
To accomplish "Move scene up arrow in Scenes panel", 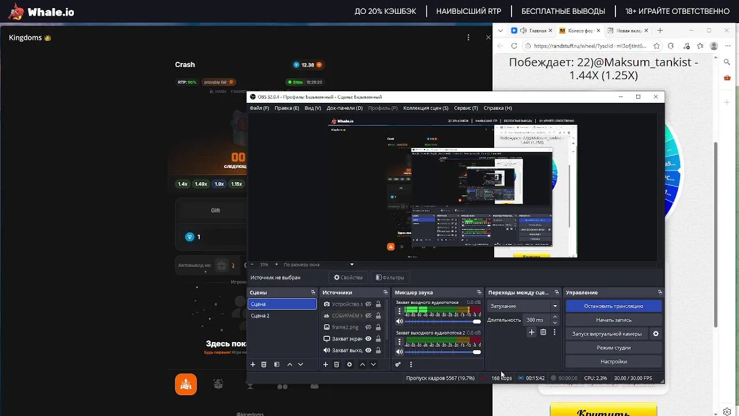I will 290,365.
